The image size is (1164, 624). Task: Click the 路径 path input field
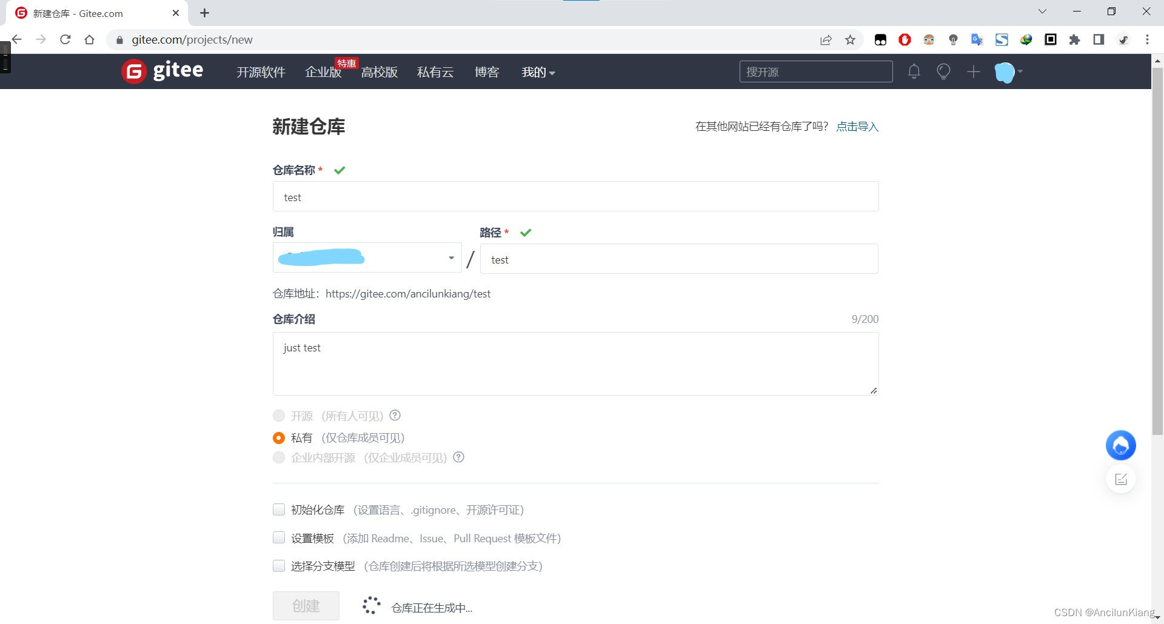(x=679, y=259)
